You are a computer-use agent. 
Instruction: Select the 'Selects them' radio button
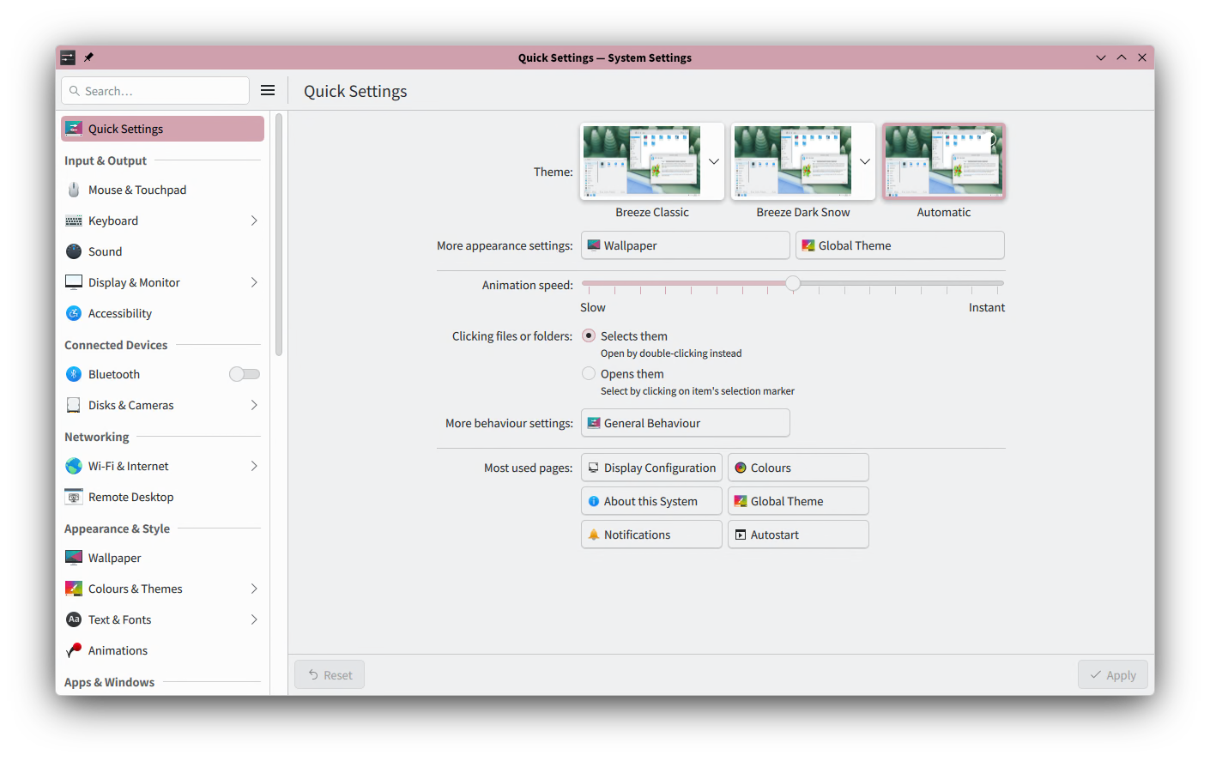coord(589,335)
